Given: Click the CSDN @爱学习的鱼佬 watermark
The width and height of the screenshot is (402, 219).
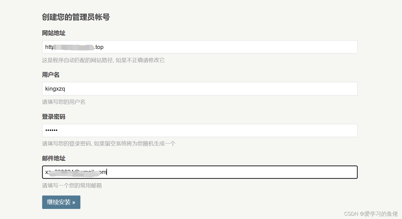Looking at the screenshot, I should [371, 214].
